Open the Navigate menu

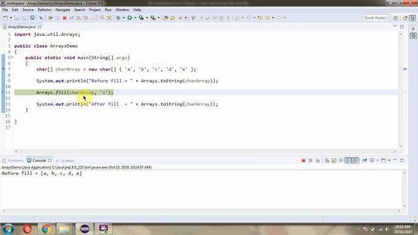63,10
